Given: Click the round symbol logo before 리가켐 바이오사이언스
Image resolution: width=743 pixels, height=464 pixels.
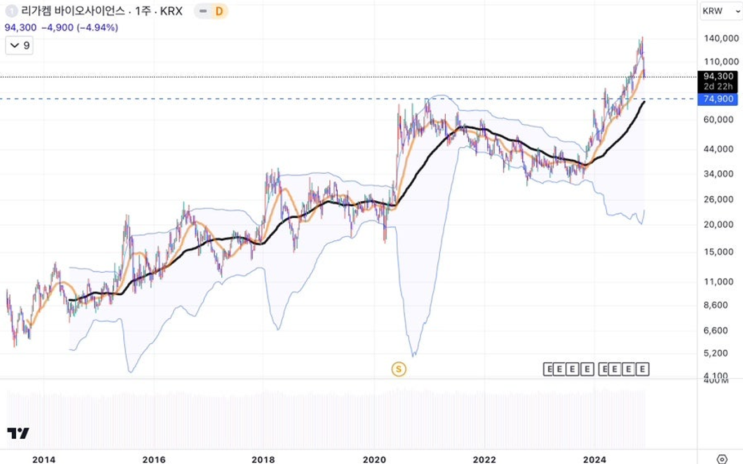Looking at the screenshot, I should click(x=11, y=11).
